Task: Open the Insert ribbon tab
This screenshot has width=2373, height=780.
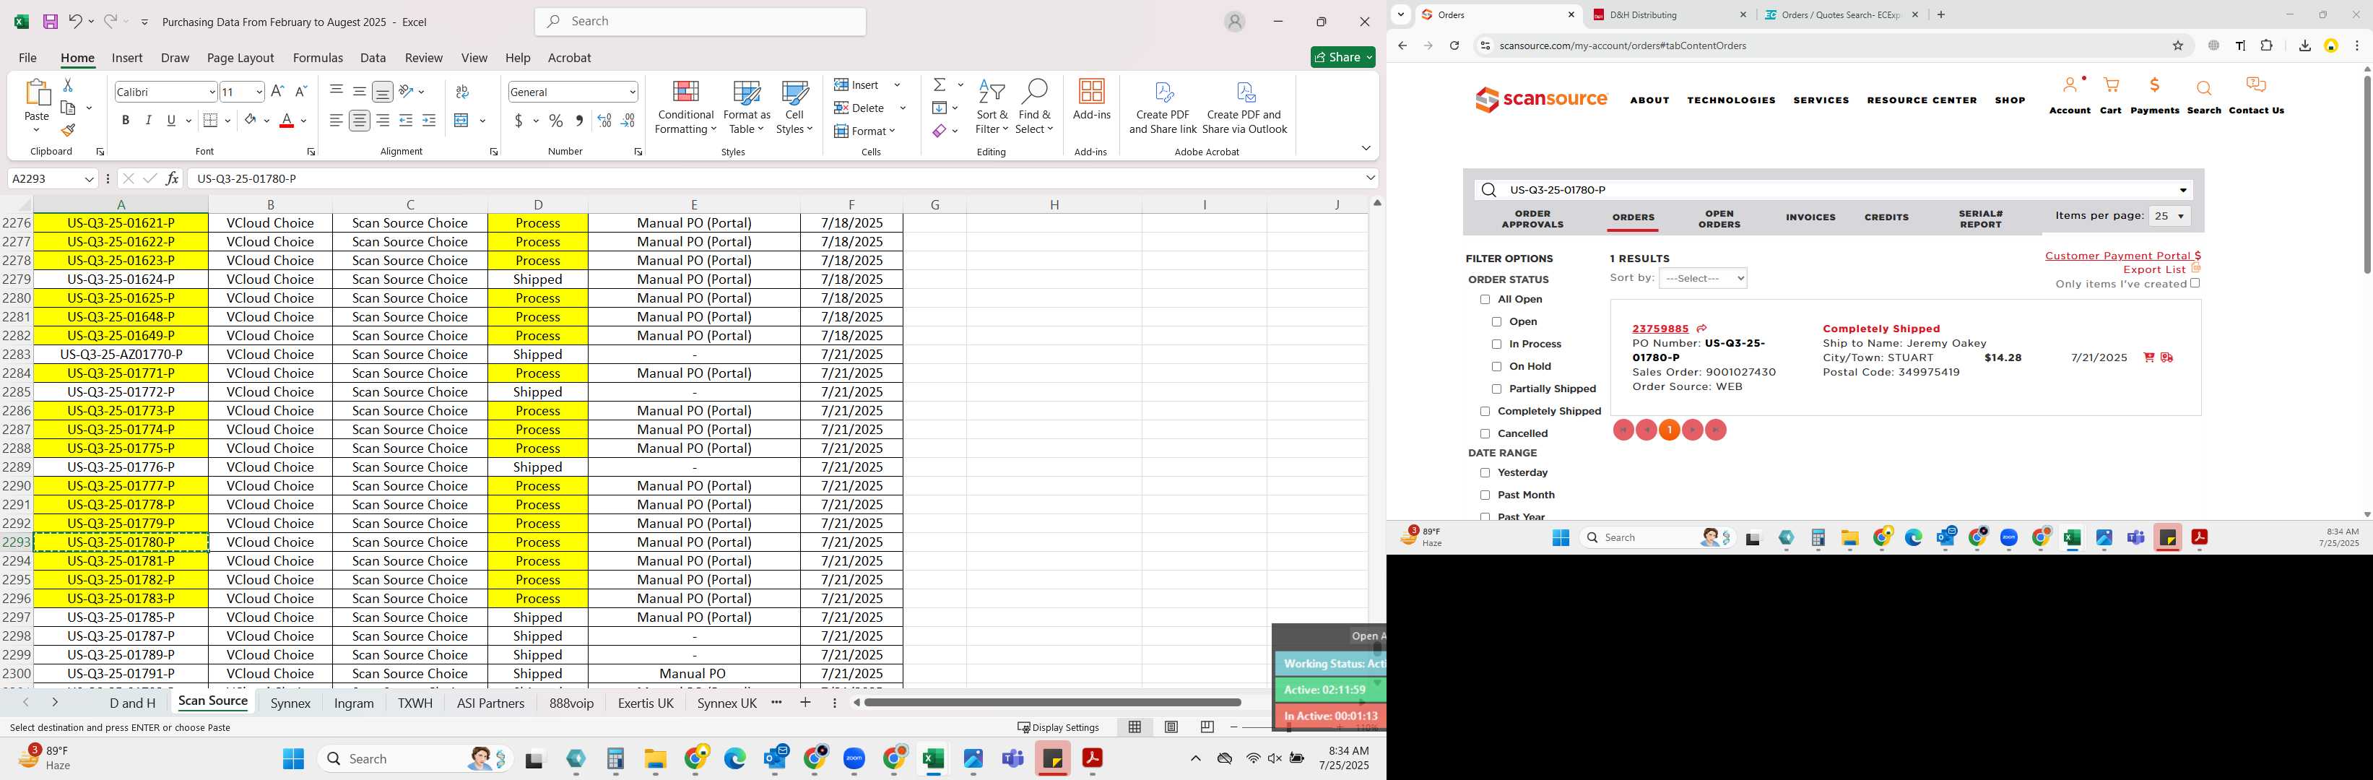Action: [x=127, y=58]
